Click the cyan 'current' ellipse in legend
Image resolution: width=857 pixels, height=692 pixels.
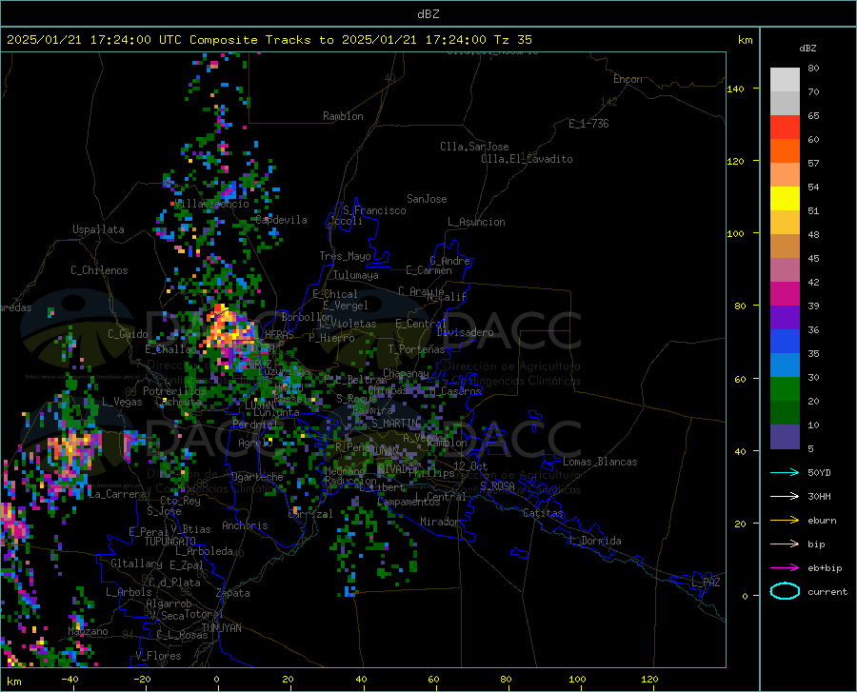coord(785,591)
